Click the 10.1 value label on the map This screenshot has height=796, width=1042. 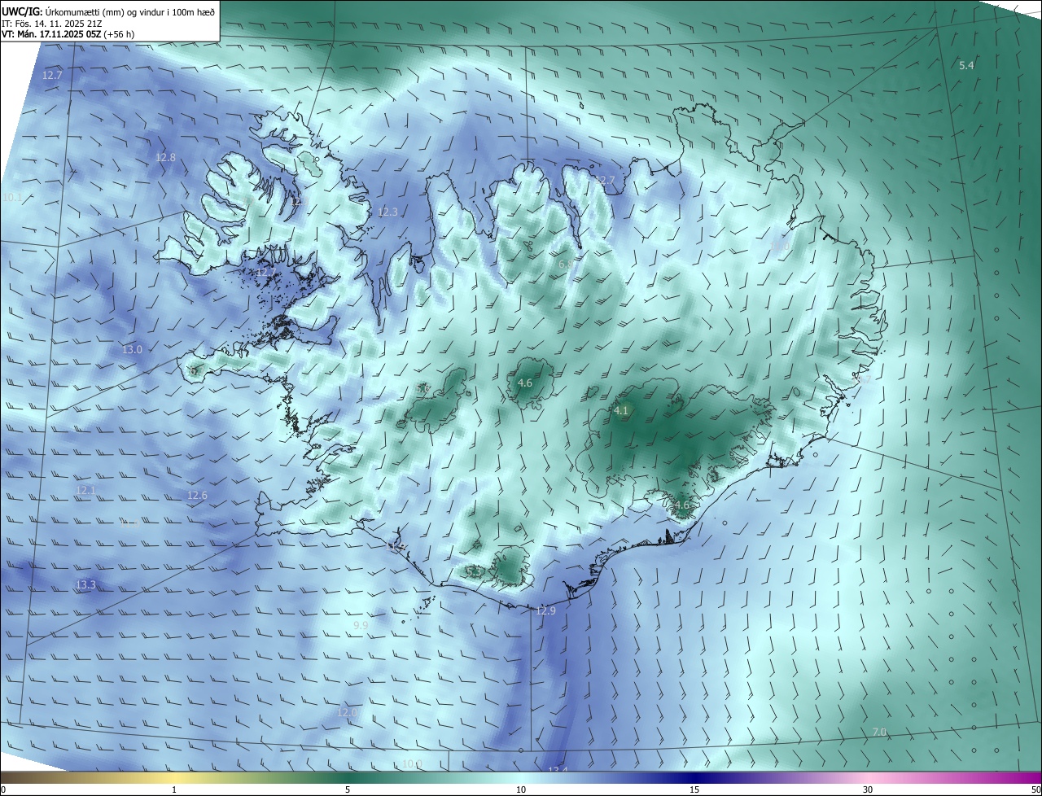coord(12,197)
